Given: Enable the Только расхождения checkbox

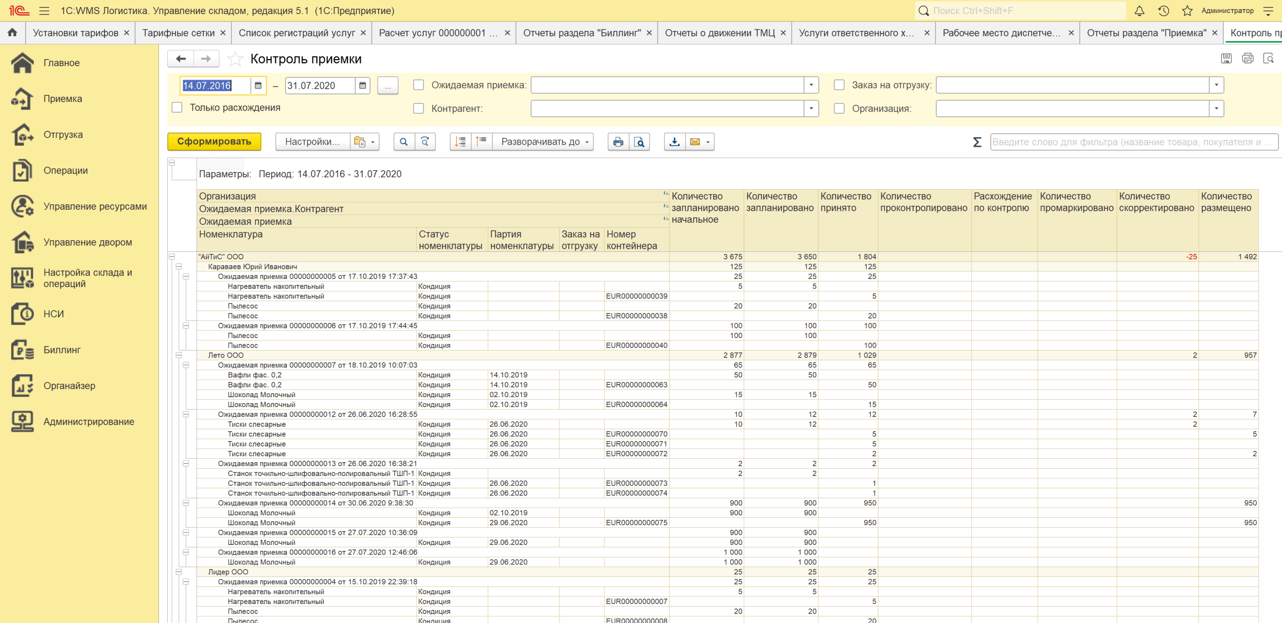Looking at the screenshot, I should click(x=177, y=108).
